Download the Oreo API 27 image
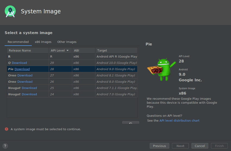Image resolution: width=231 pixels, height=151 pixels. pyautogui.click(x=25, y=75)
